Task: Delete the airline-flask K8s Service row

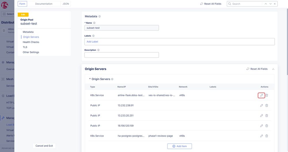Action: 267,95
